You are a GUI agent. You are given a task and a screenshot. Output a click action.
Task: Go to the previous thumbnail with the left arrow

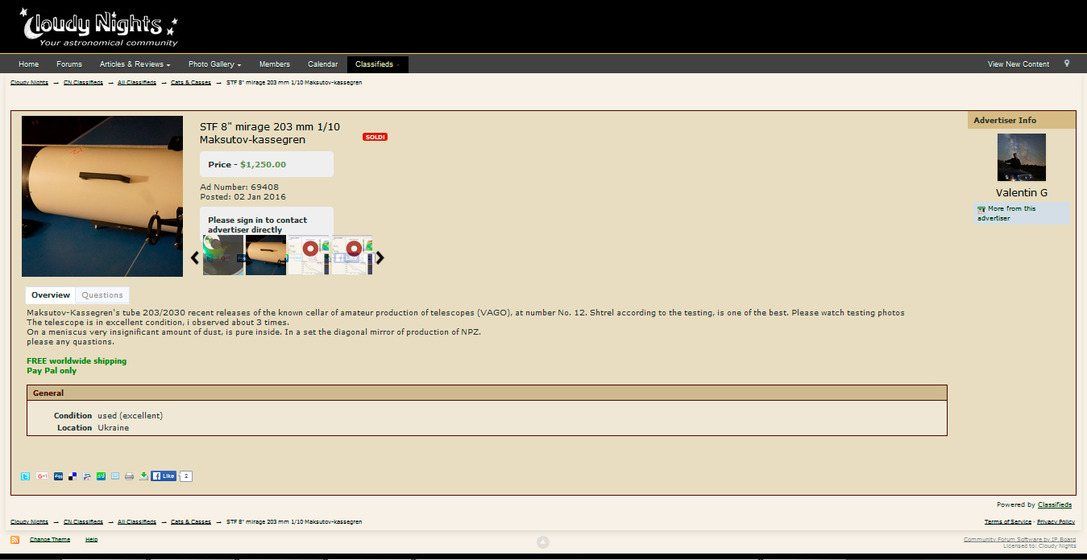tap(194, 257)
